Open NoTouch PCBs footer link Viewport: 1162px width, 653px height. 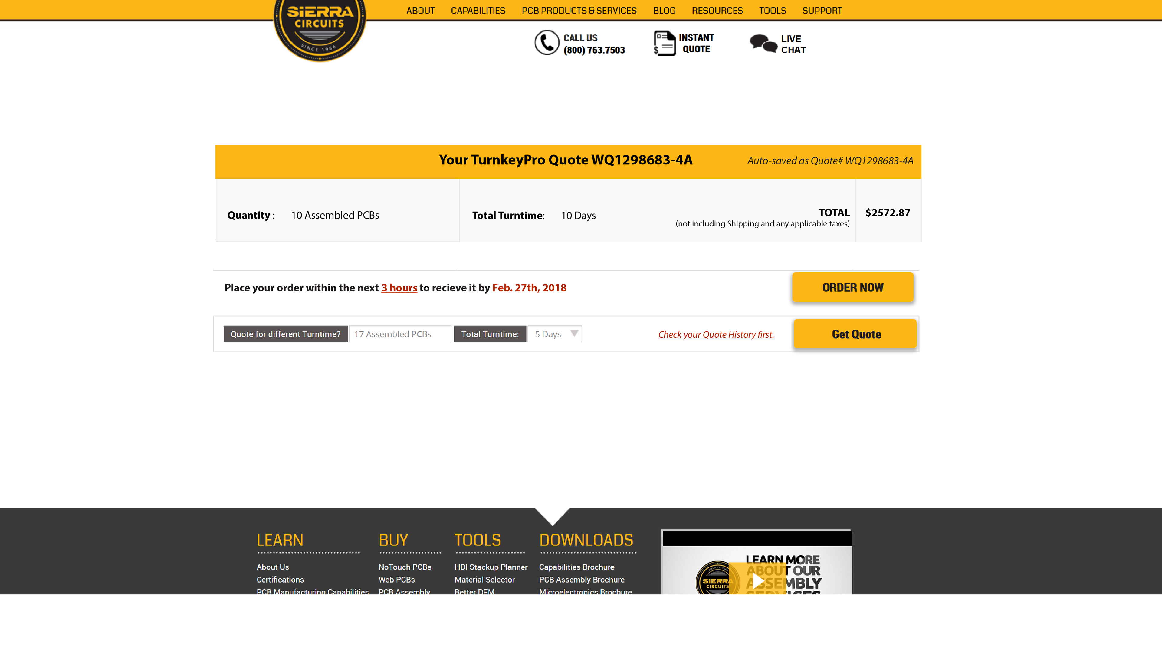point(405,567)
